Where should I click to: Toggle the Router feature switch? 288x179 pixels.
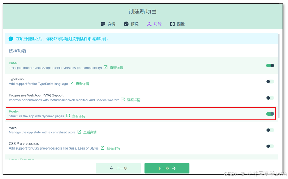[x=270, y=114]
